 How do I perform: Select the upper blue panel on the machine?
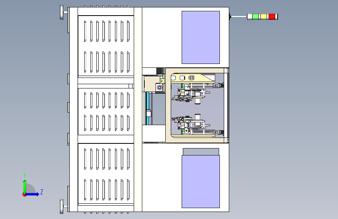tap(201, 37)
